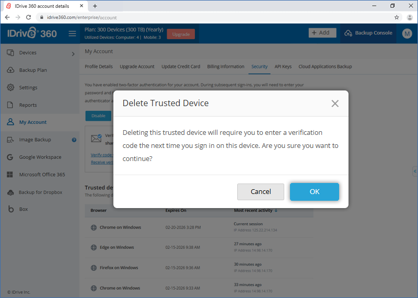Expand the Devices submenu chevron
This screenshot has height=298, width=418.
[x=73, y=54]
